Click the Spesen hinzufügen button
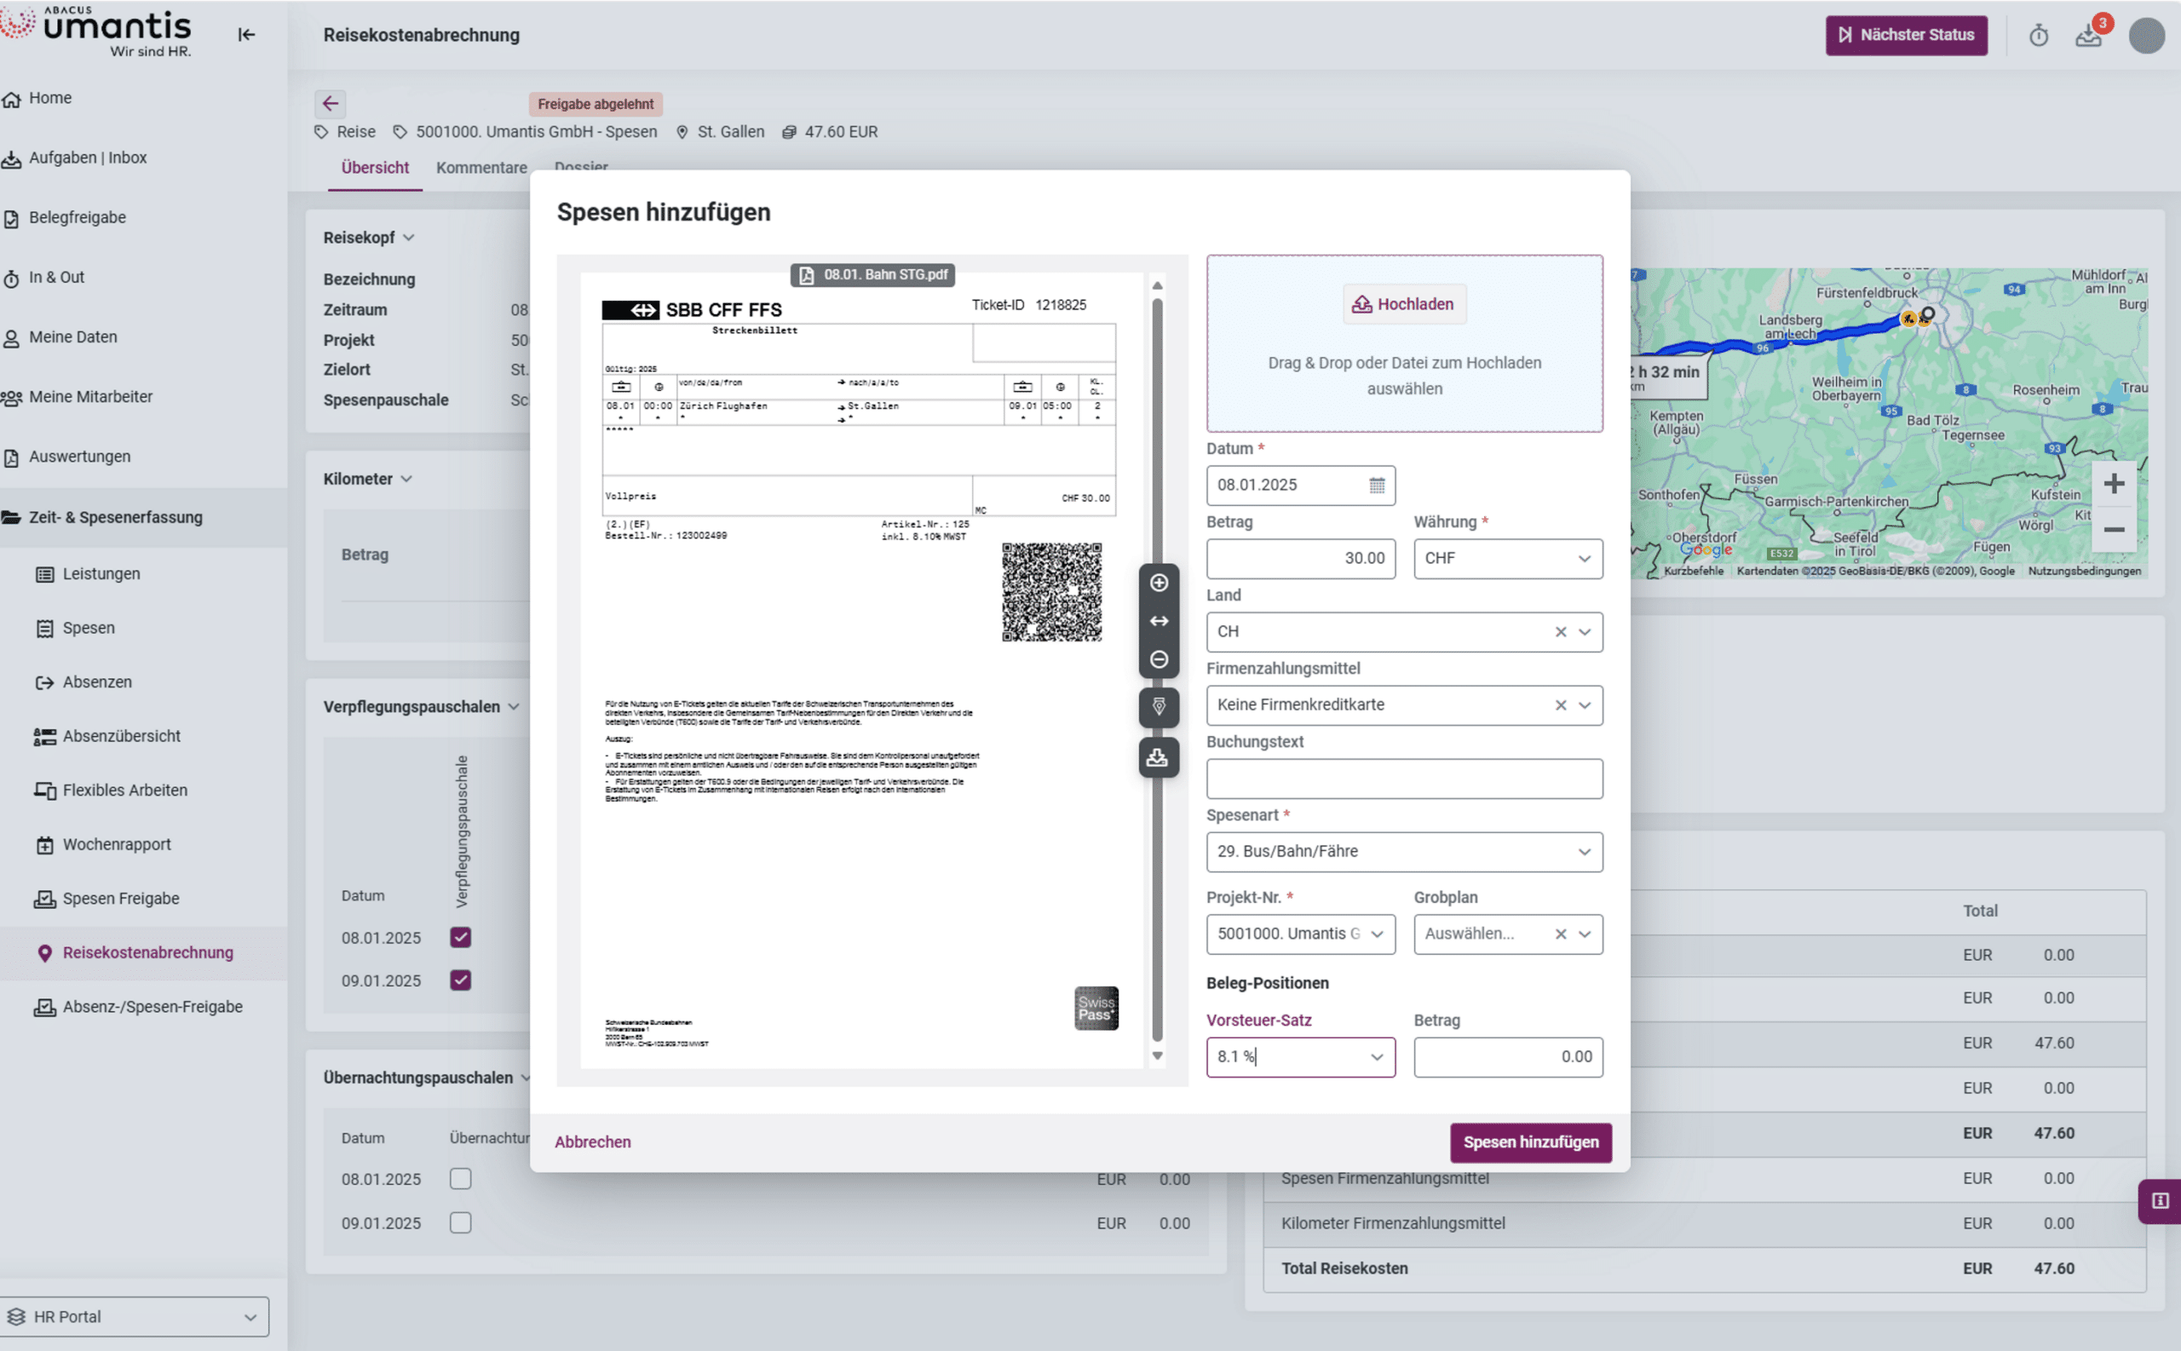The image size is (2181, 1351). coord(1531,1142)
